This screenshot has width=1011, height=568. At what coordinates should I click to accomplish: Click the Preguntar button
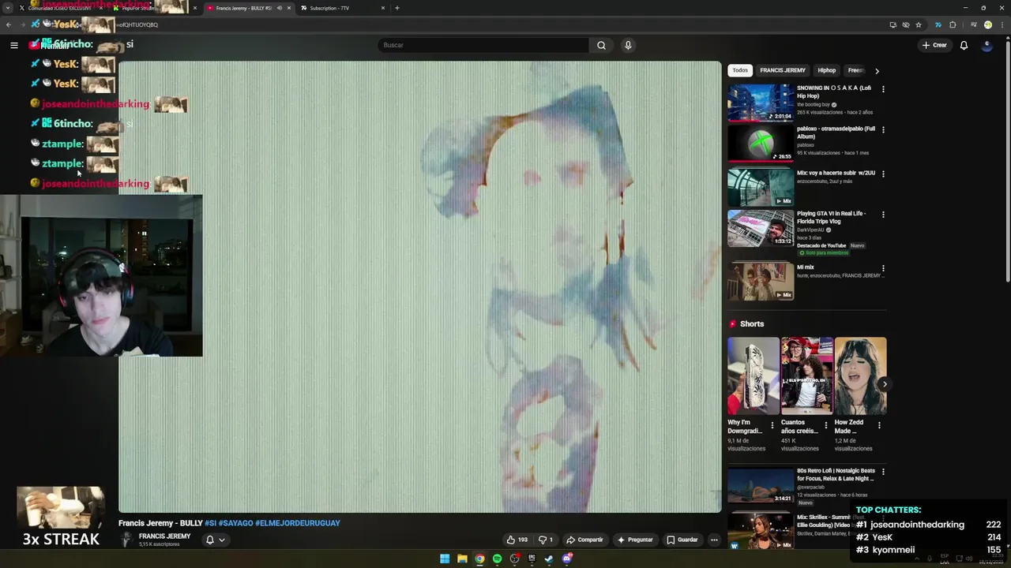tap(635, 540)
